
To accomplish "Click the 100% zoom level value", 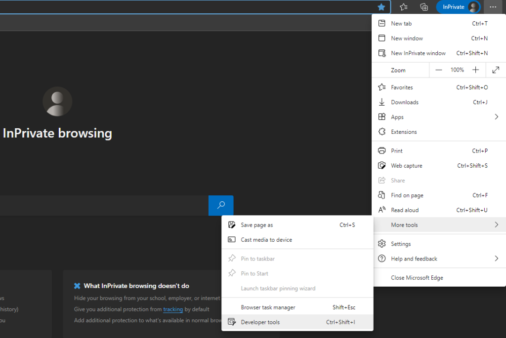I will [x=457, y=70].
